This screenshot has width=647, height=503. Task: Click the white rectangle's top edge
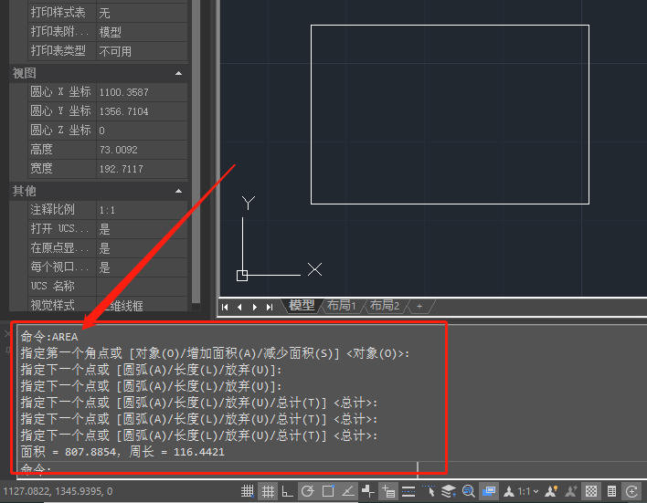pos(450,26)
